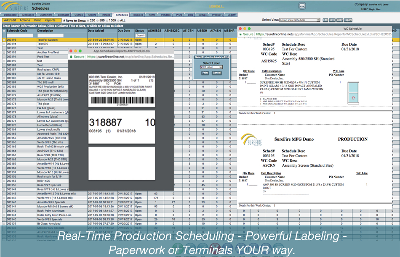Open the How Do I... help link
Image resolution: width=400 pixels, height=257 pixels.
pyautogui.click(x=217, y=6)
